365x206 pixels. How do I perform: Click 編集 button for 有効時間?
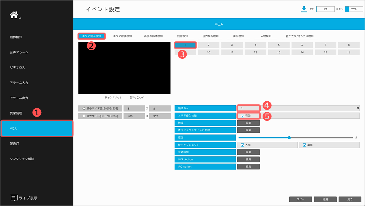248,152
